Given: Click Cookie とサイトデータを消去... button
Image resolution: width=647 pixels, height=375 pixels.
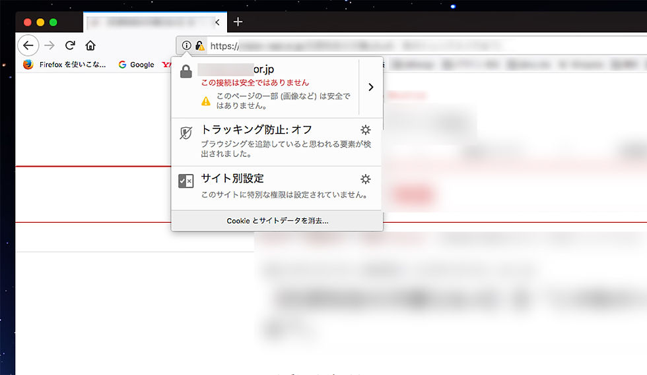Looking at the screenshot, I should click(x=277, y=221).
